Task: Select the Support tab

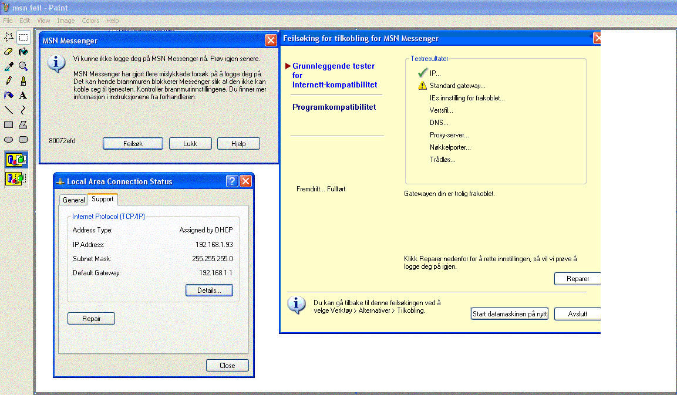Action: click(102, 199)
